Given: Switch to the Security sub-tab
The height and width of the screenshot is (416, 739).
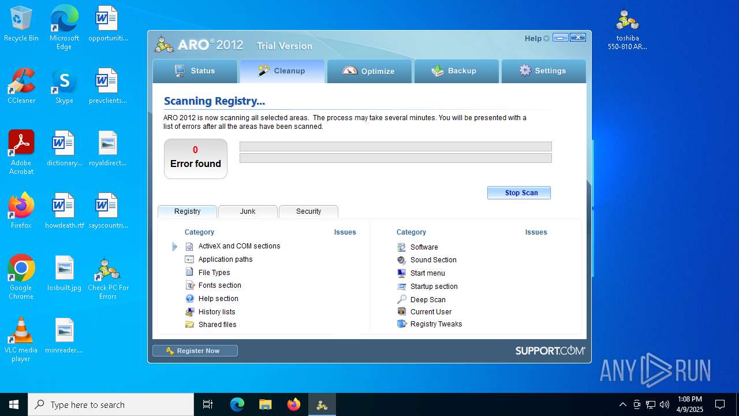Looking at the screenshot, I should tap(308, 211).
